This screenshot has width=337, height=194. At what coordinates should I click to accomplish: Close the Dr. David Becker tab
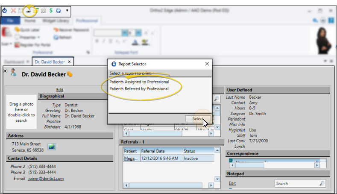tap(69, 62)
